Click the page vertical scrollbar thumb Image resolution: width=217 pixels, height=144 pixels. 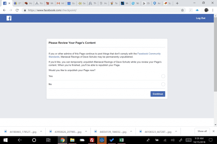point(215,54)
